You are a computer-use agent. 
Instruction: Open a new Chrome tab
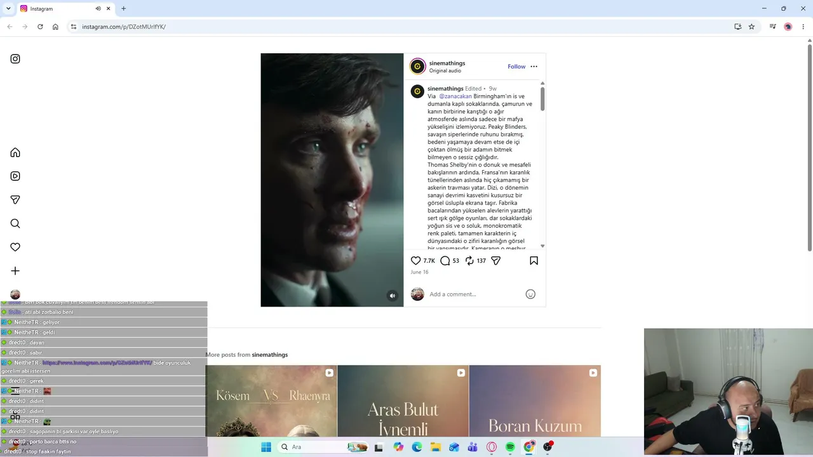click(123, 9)
